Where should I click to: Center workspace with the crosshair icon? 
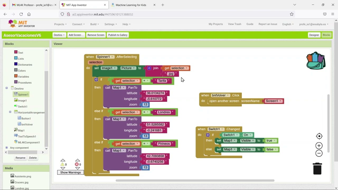click(x=319, y=136)
